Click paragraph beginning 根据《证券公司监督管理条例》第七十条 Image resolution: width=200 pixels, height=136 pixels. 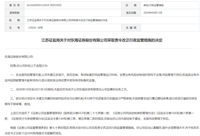click(102, 131)
